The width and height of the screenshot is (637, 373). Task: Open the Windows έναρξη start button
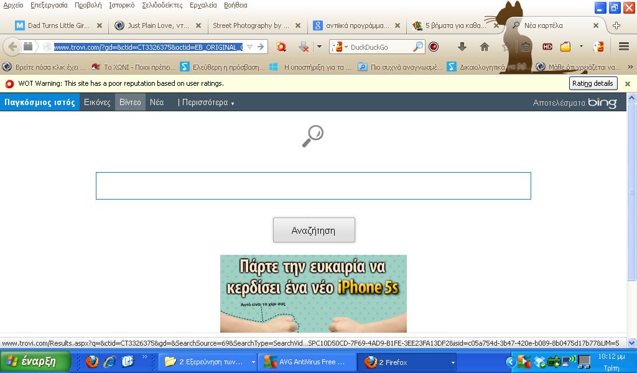35,361
